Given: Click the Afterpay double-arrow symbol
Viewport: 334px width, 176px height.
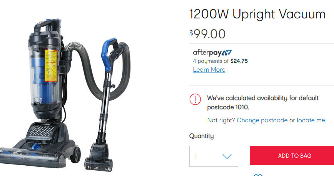Looking at the screenshot, I should 226,53.
